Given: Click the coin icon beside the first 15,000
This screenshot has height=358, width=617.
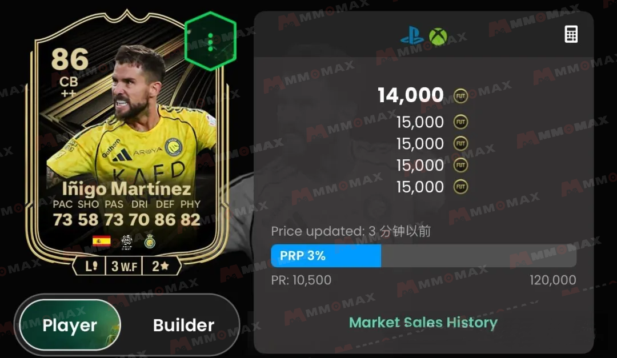Looking at the screenshot, I should 461,122.
